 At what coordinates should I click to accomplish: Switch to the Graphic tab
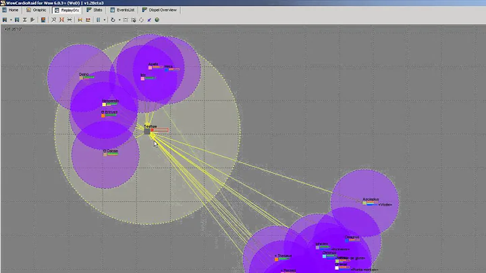(36, 10)
